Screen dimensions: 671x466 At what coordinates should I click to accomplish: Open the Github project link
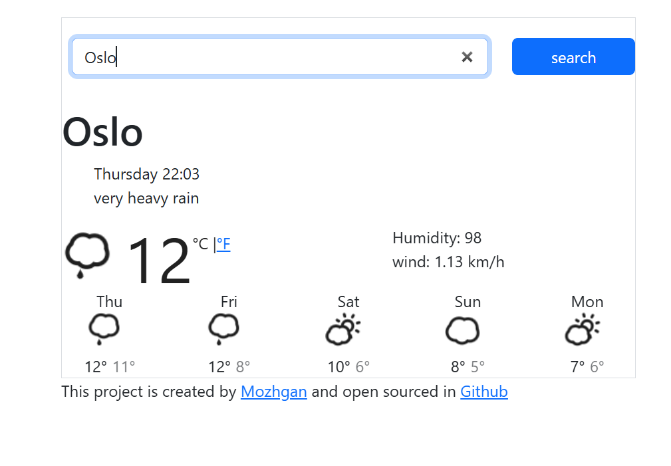point(483,392)
